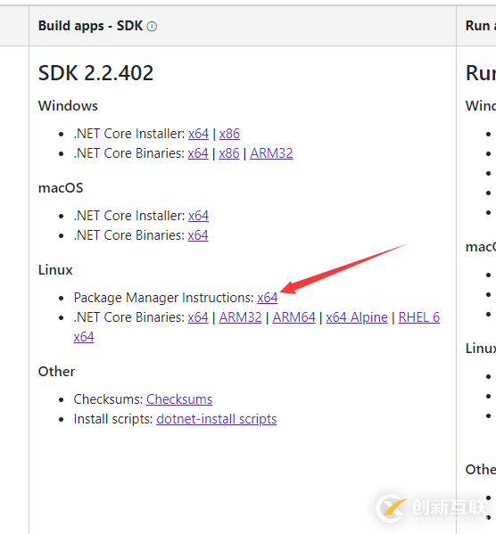Download Linux .NET Core Binaries ARM32
The height and width of the screenshot is (534, 496).
click(240, 317)
